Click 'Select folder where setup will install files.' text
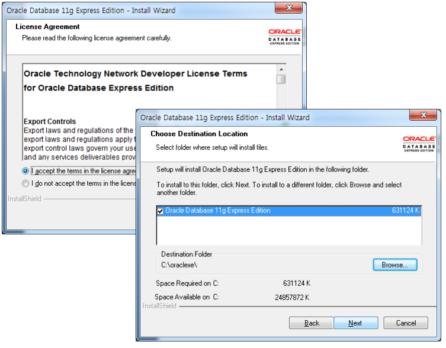The width and height of the screenshot is (446, 348). 212,147
